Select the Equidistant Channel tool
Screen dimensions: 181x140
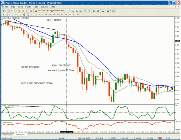pyautogui.click(x=24, y=15)
